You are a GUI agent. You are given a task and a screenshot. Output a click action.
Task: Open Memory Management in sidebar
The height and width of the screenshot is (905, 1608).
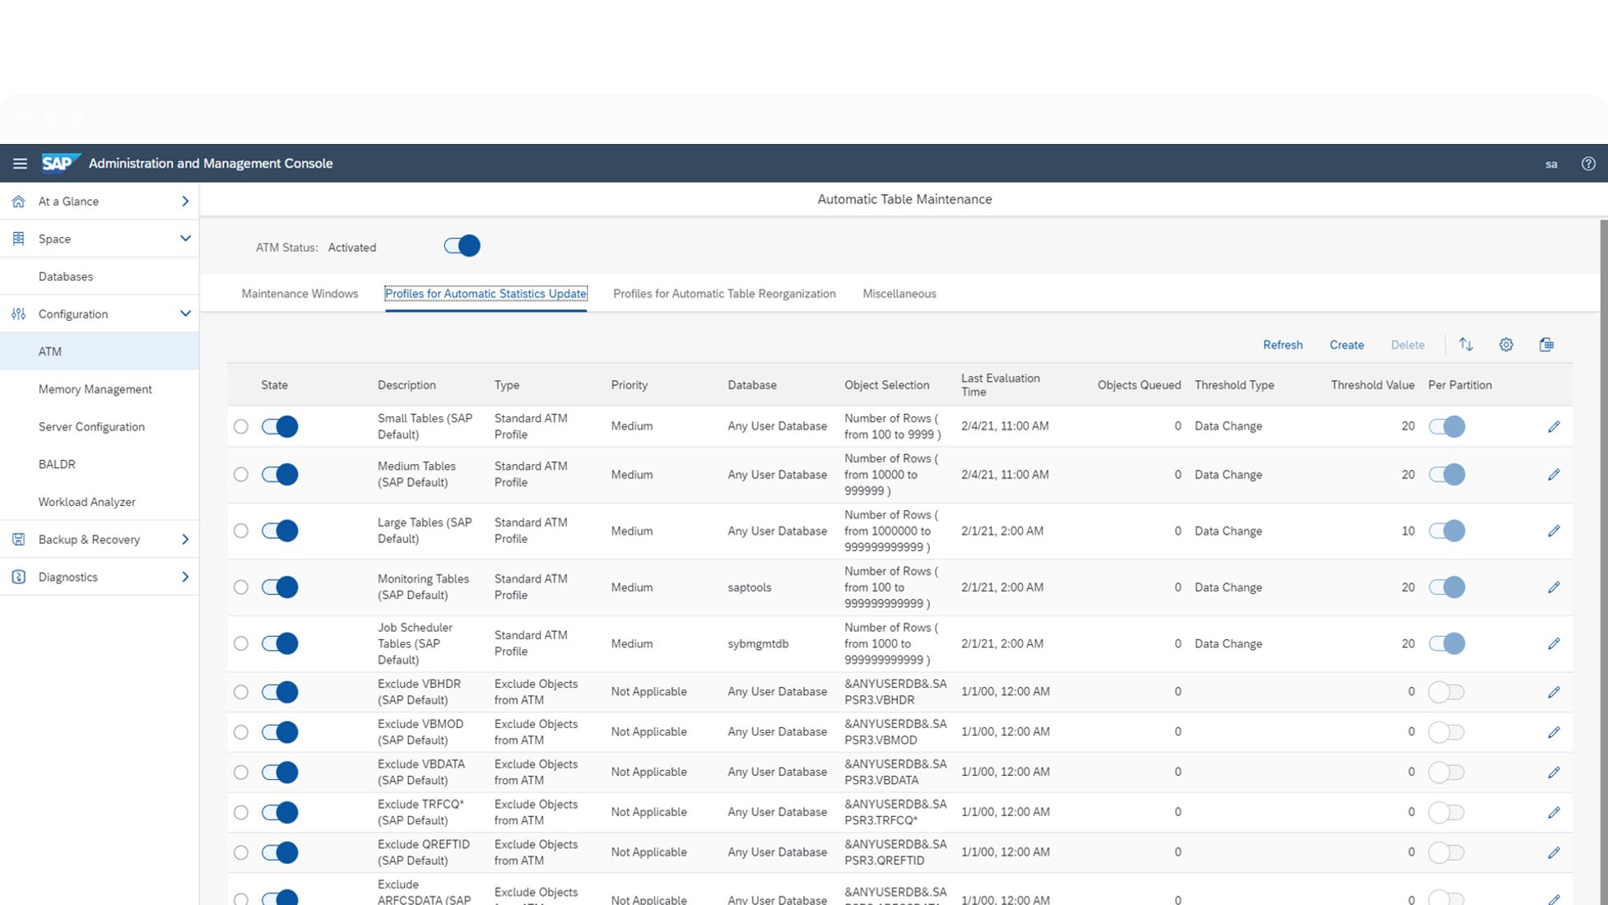coord(95,389)
